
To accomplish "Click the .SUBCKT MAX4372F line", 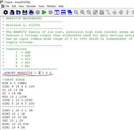I will click(x=27, y=73).
